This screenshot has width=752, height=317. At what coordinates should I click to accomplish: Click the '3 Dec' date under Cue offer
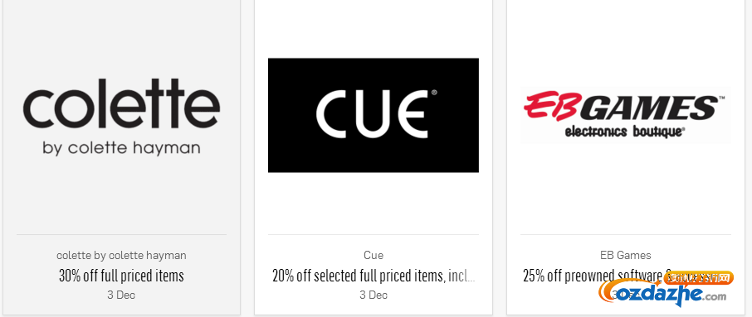click(374, 295)
